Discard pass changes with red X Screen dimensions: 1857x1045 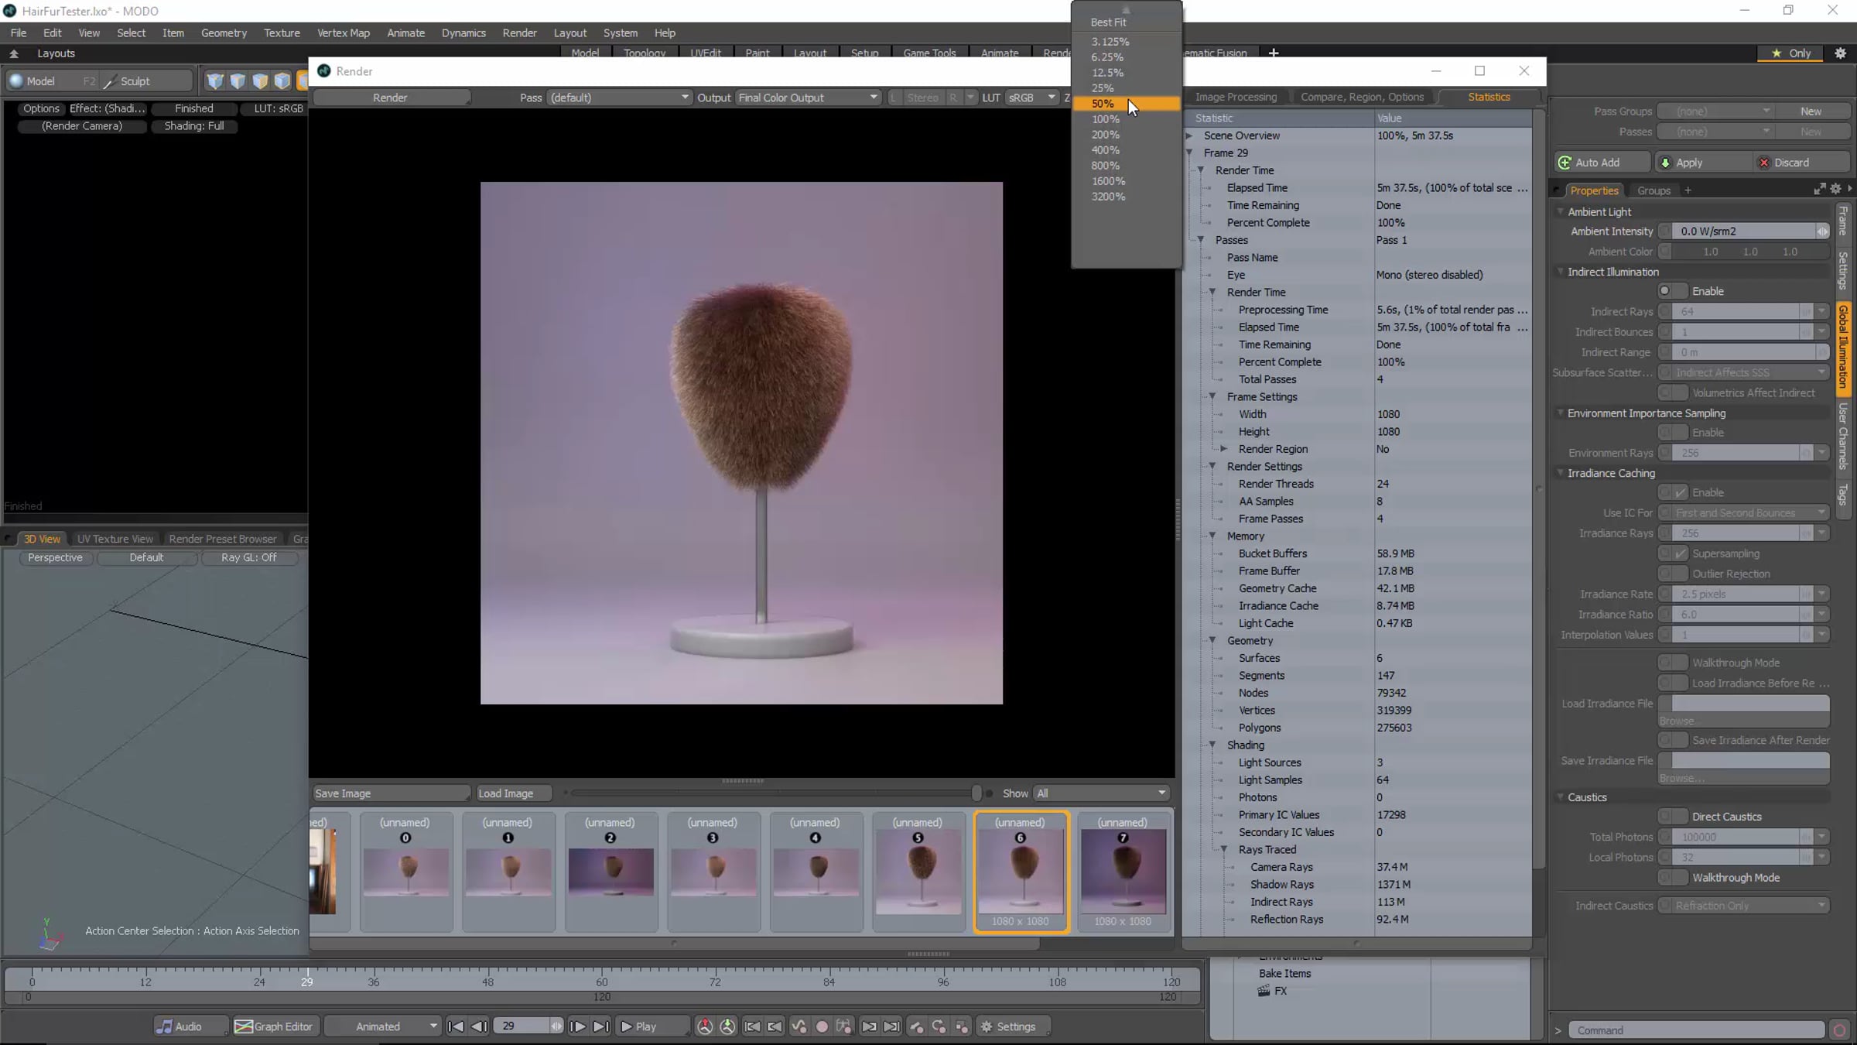click(1800, 163)
